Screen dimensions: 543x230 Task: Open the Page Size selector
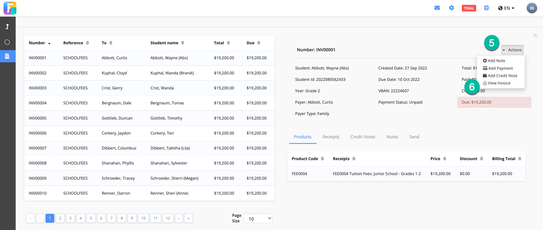pos(258,218)
